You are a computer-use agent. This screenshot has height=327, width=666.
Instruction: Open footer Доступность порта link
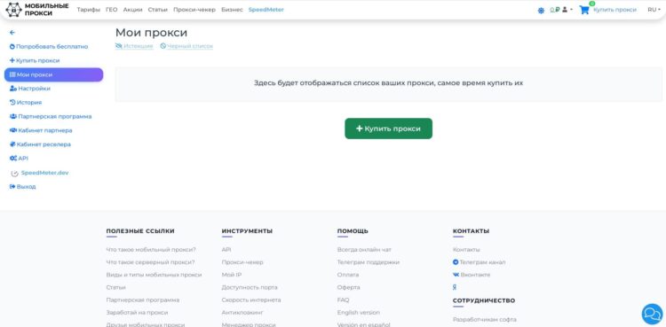pos(250,287)
